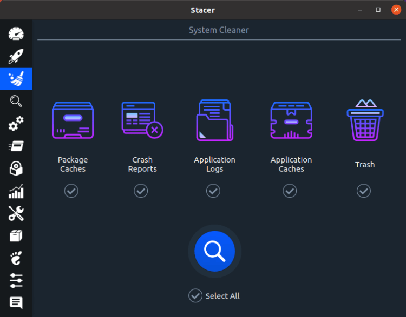
Task: Click the Trash label text
Action: pyautogui.click(x=365, y=165)
